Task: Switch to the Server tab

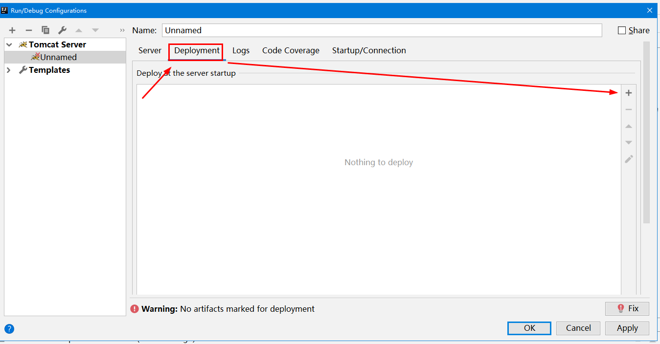Action: click(x=150, y=50)
